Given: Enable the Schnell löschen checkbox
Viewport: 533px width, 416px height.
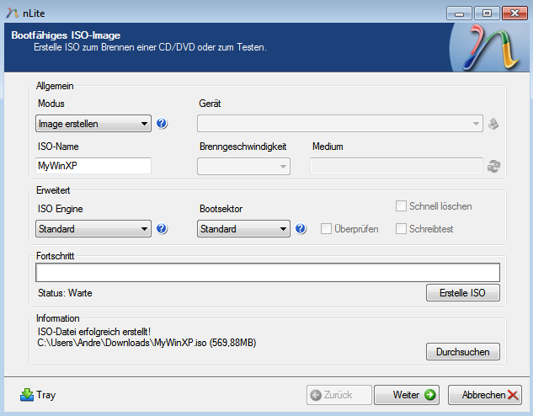Looking at the screenshot, I should tap(402, 206).
